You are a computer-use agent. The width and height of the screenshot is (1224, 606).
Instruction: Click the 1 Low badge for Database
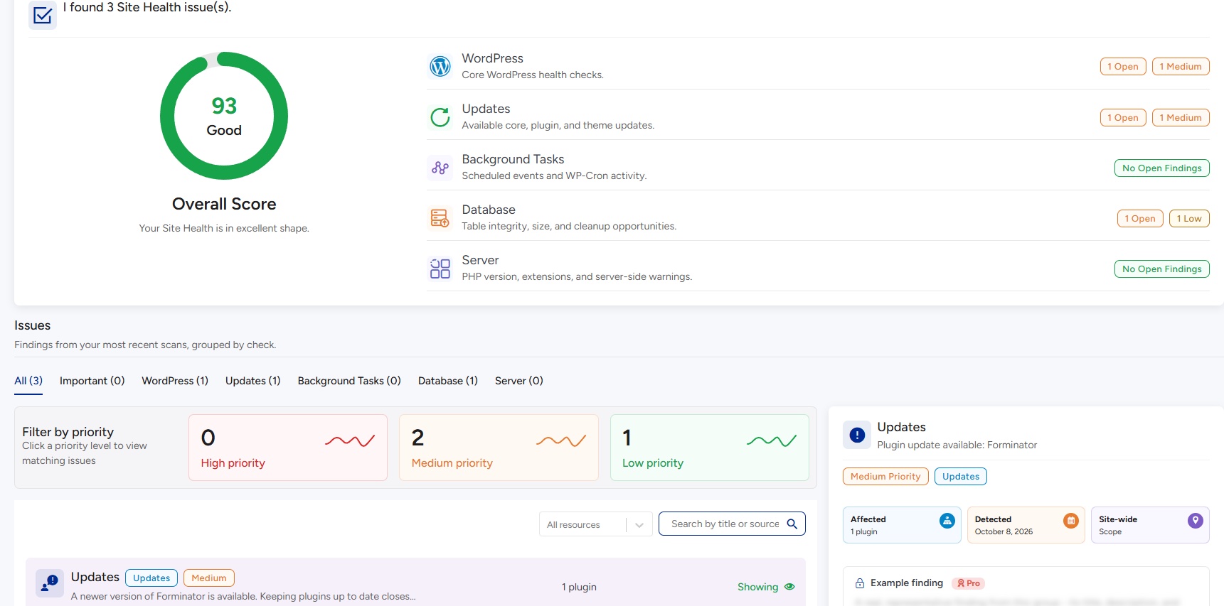(x=1189, y=218)
